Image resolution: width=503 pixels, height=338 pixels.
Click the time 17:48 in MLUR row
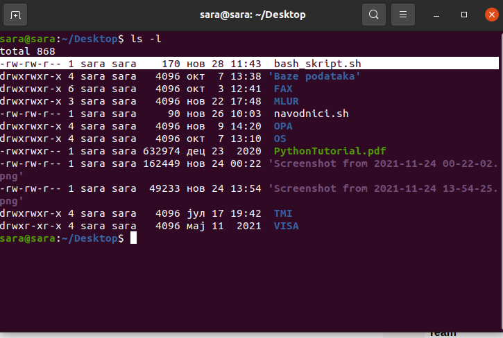(246, 101)
